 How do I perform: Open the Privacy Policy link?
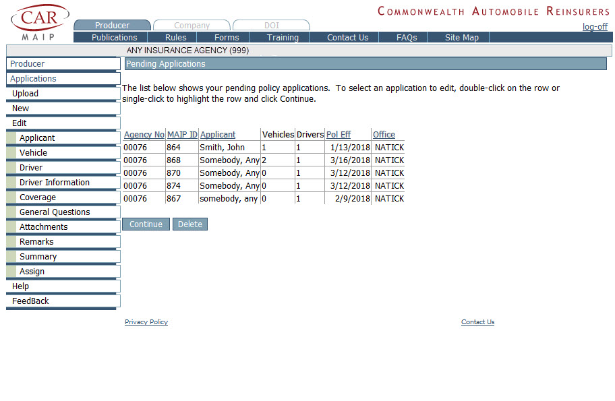click(146, 322)
